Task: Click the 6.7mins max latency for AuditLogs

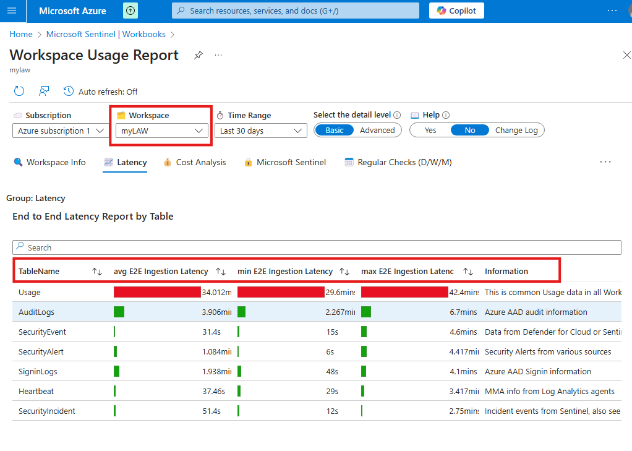Action: (463, 312)
